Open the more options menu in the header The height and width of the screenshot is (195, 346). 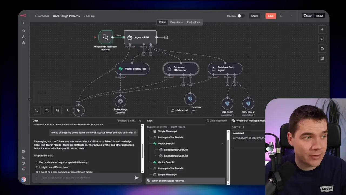[x=291, y=16]
